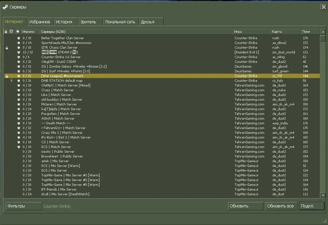Switch to the Избранное tab
328x225 pixels.
click(x=40, y=22)
